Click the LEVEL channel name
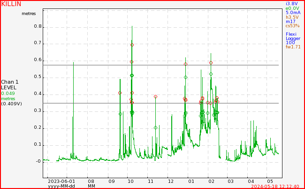 point(9,87)
